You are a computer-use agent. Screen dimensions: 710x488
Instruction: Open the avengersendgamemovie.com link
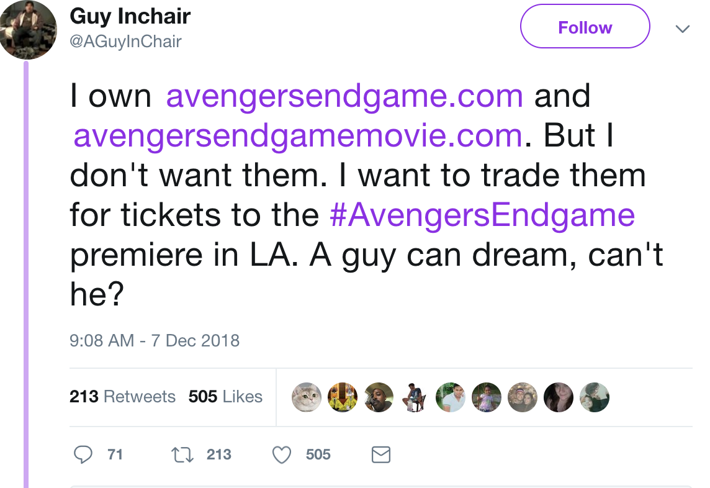[x=297, y=135]
